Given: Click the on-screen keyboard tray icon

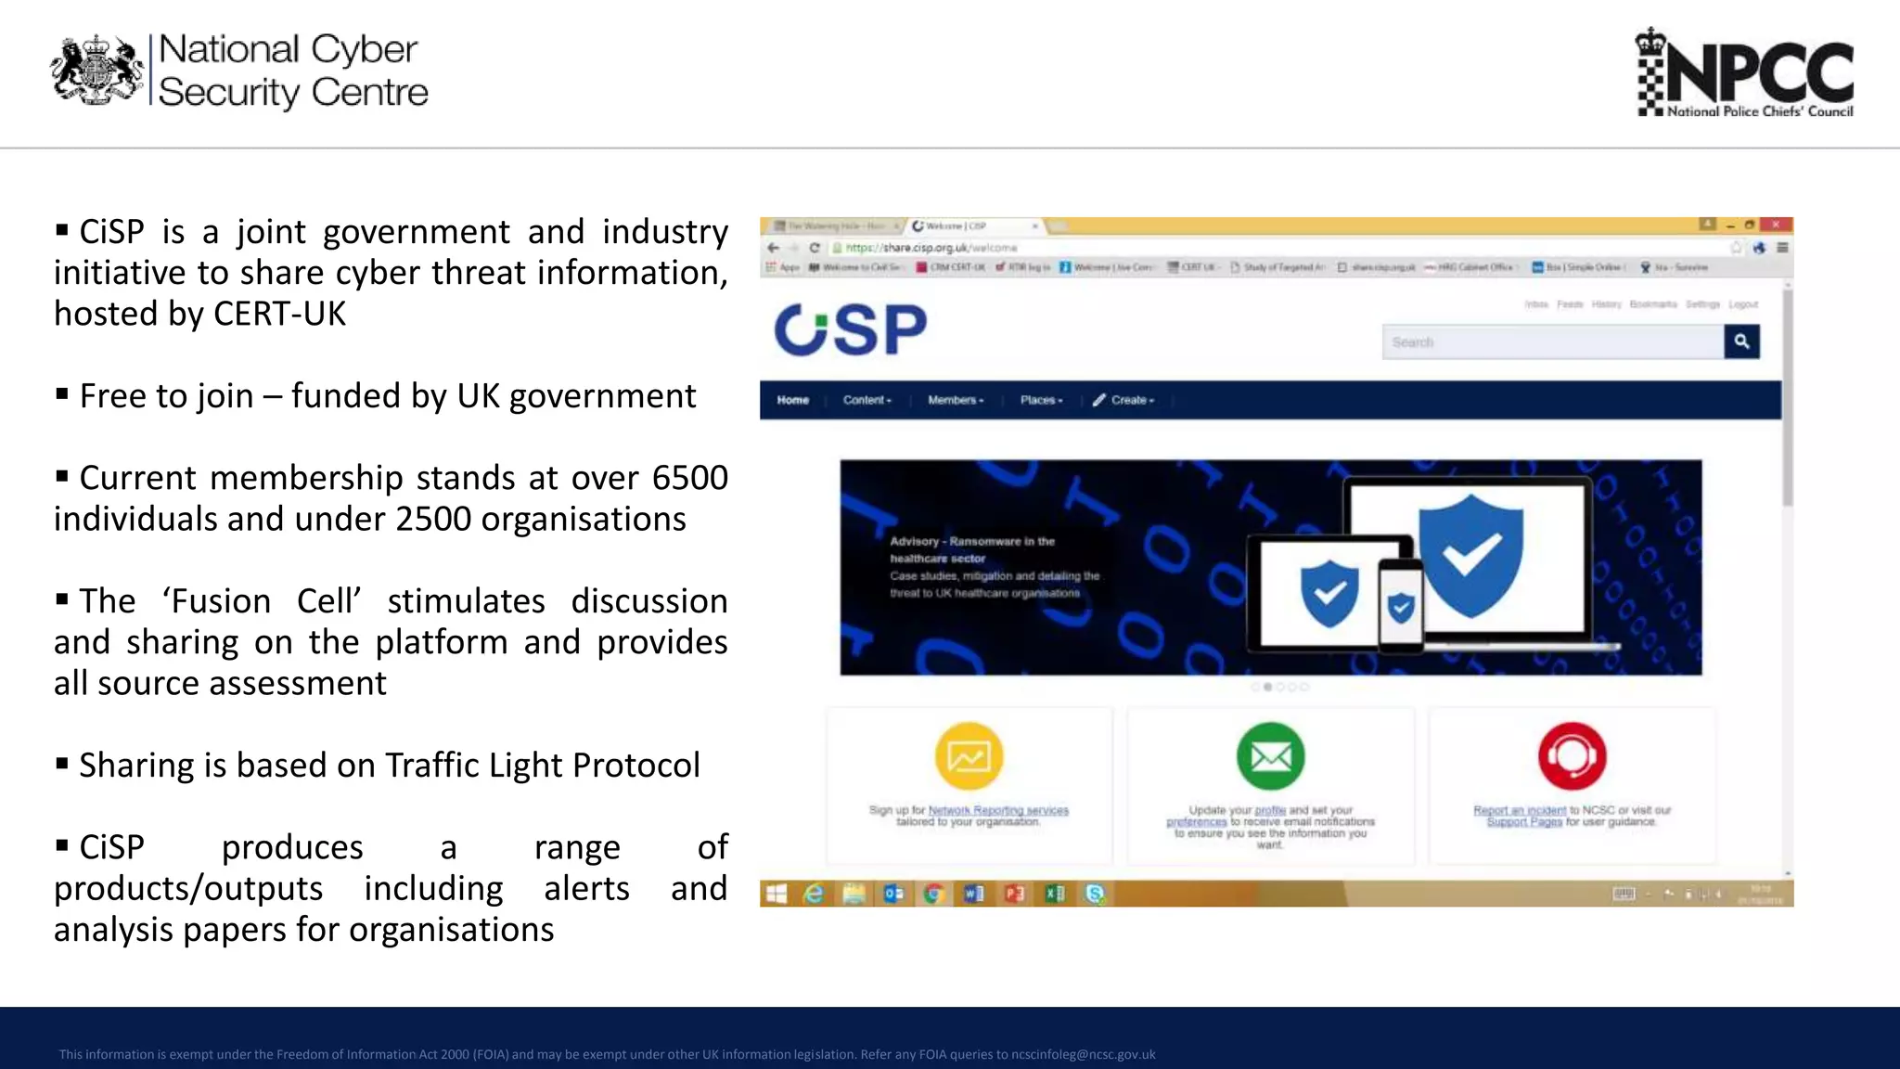Looking at the screenshot, I should click(x=1624, y=894).
